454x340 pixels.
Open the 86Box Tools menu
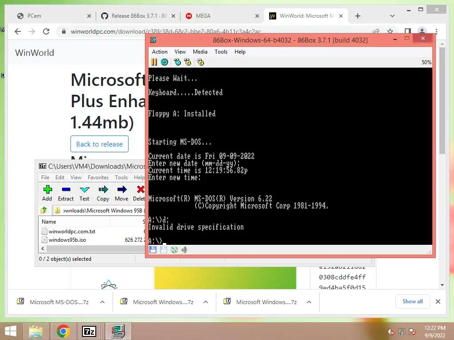pyautogui.click(x=221, y=52)
